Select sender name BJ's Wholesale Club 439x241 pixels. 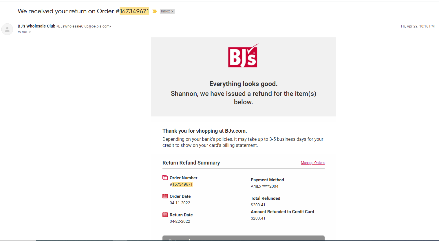(x=36, y=26)
